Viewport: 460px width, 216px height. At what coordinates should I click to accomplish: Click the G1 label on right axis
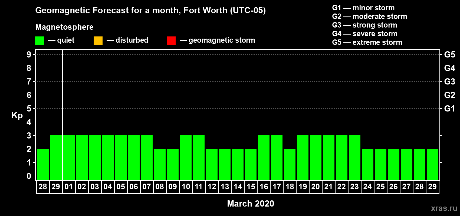450,109
